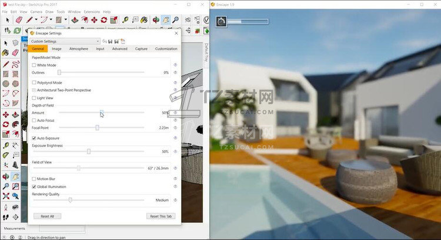Open the Arc tool dropdown arrow
441x240 pixels.
click(x=51, y=19)
